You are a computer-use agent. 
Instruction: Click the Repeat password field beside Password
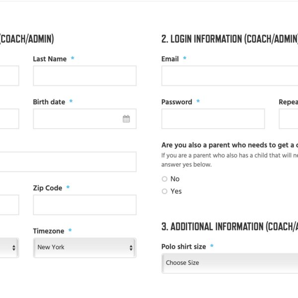pyautogui.click(x=289, y=119)
